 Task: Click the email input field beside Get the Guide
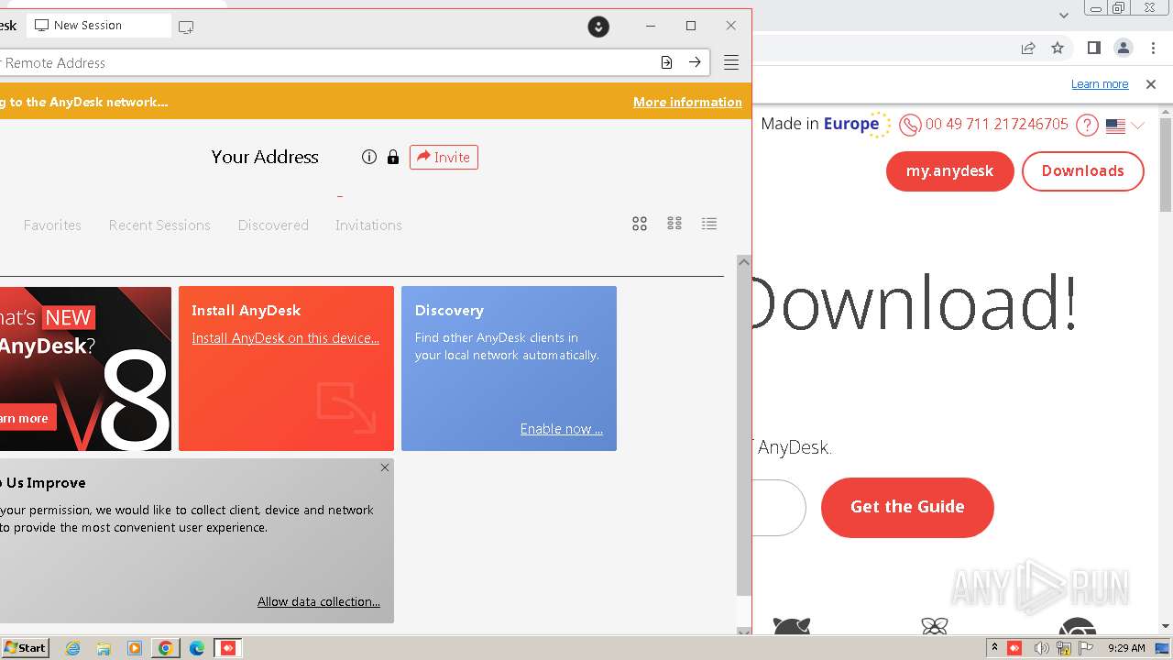coord(779,508)
